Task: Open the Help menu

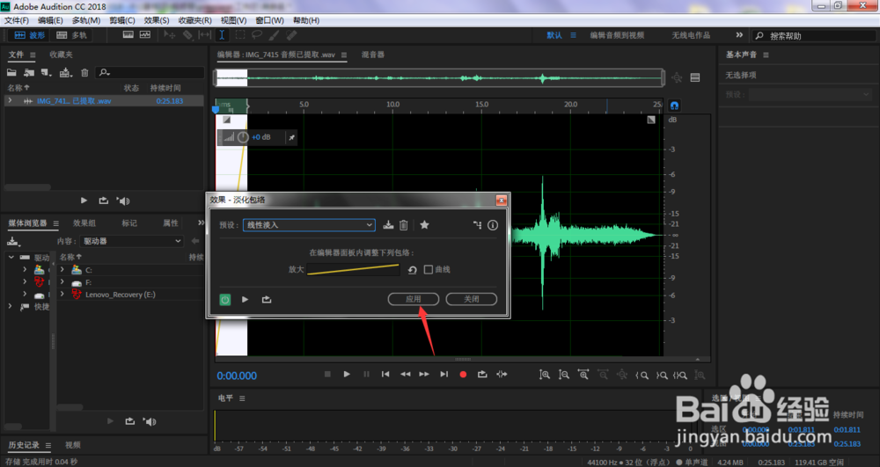Action: pos(306,20)
